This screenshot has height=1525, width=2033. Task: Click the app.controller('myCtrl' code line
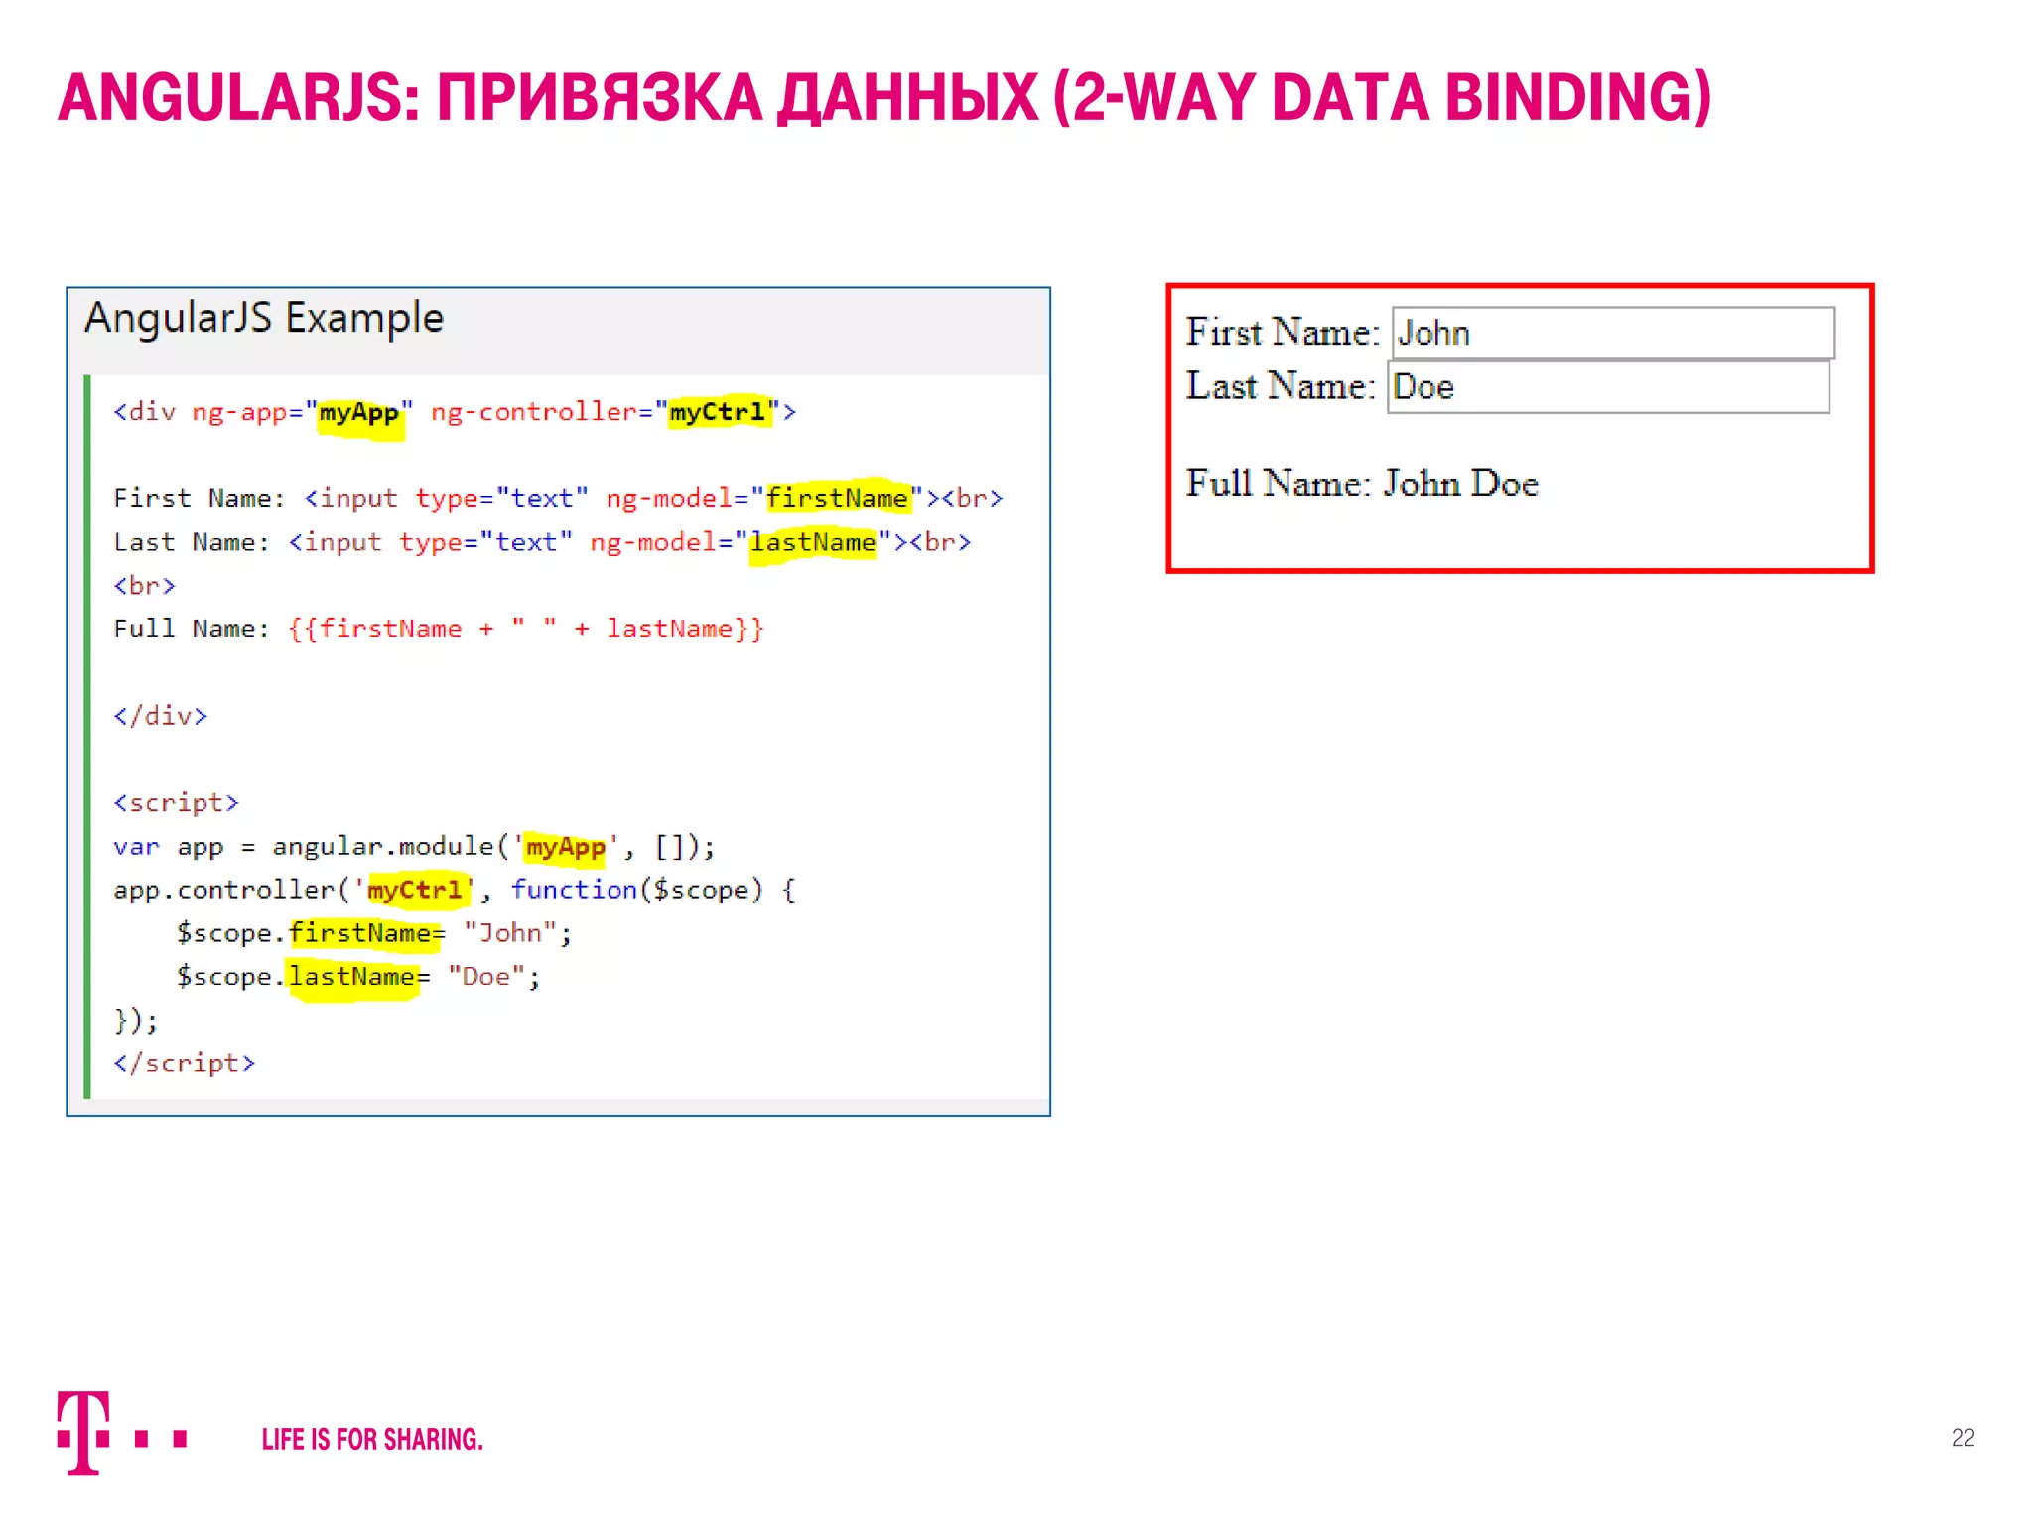[455, 890]
